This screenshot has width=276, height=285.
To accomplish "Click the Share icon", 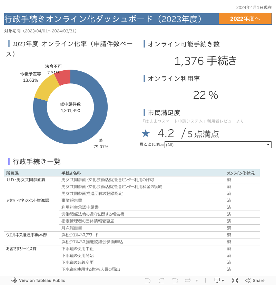I will pos(255,281).
